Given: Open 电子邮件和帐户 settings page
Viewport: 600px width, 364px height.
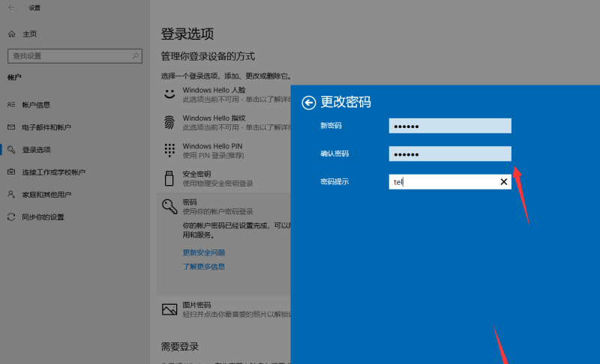Looking at the screenshot, I should (46, 127).
